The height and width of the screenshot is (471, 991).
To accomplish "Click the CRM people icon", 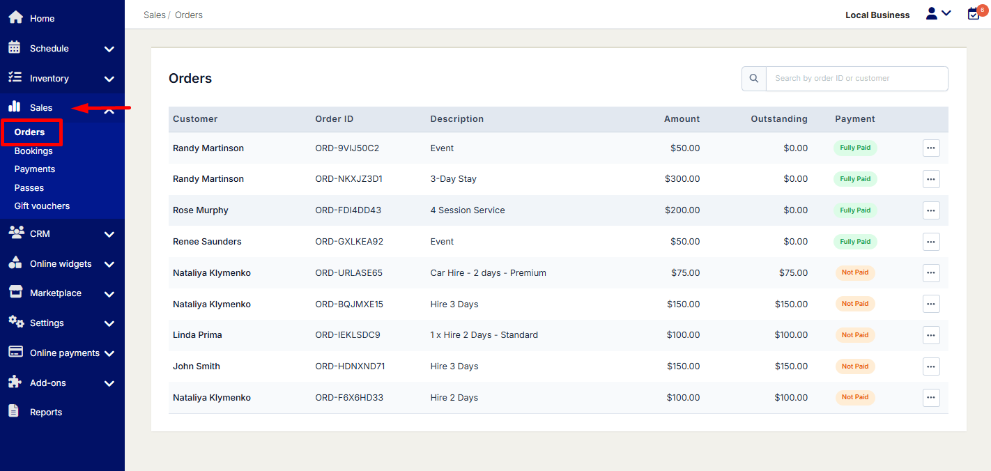I will pos(15,233).
